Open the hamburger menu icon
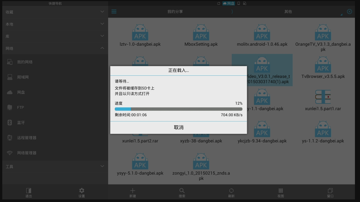Viewport: 360px width, 202px height. point(114,12)
